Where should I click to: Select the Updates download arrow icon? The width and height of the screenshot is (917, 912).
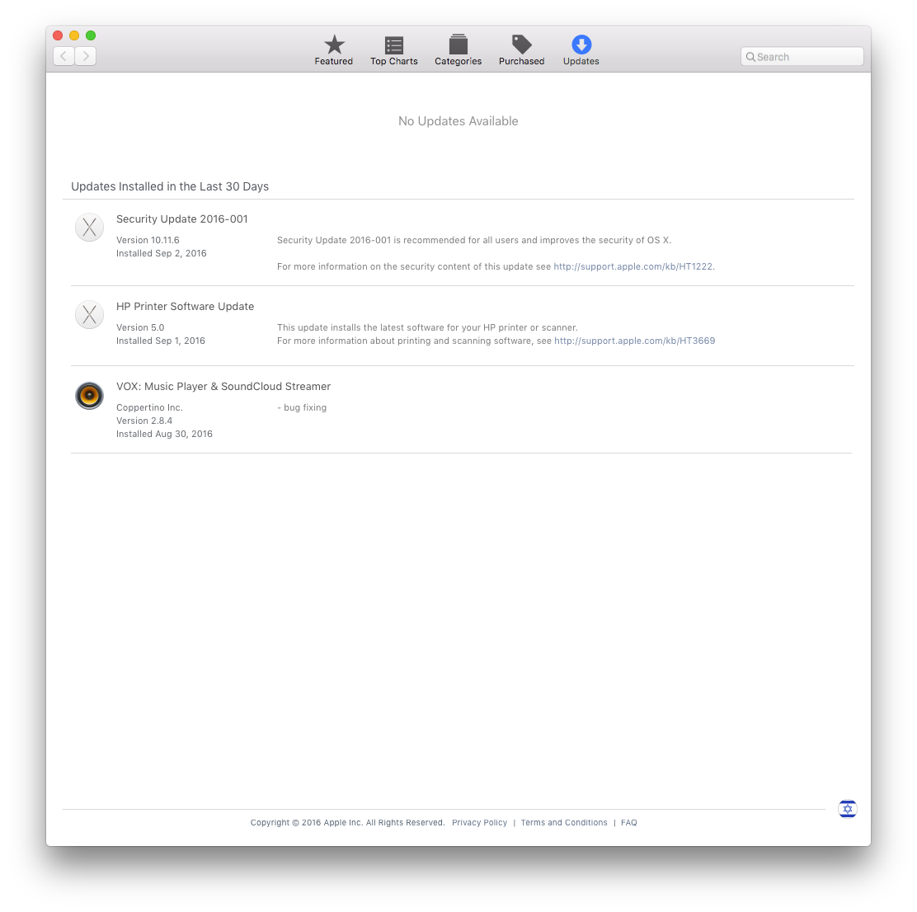(x=581, y=45)
